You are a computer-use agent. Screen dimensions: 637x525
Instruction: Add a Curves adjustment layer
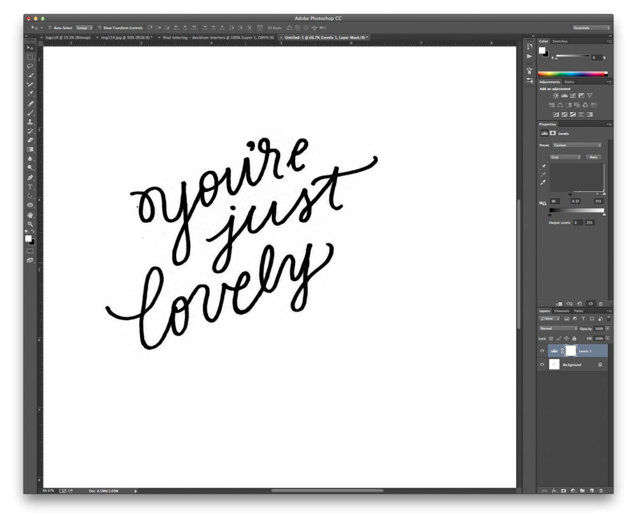(x=573, y=95)
